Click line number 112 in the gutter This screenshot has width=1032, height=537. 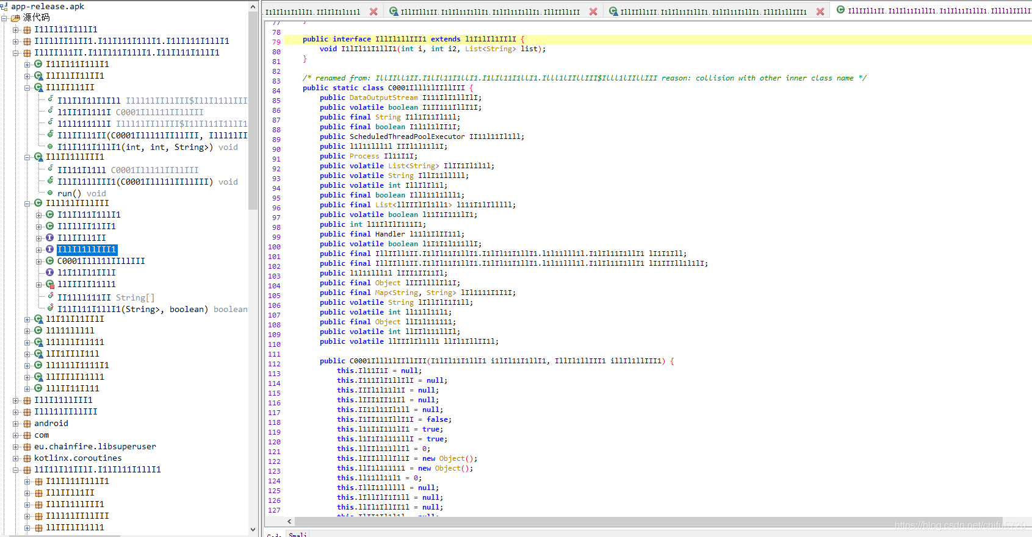pyautogui.click(x=274, y=364)
